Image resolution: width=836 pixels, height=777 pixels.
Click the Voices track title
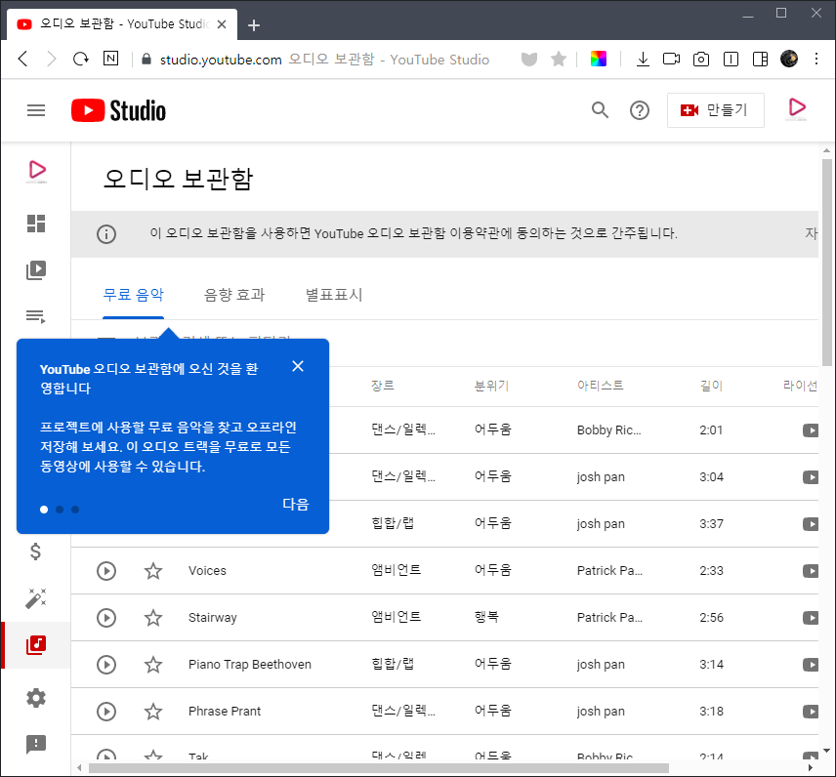pyautogui.click(x=207, y=571)
